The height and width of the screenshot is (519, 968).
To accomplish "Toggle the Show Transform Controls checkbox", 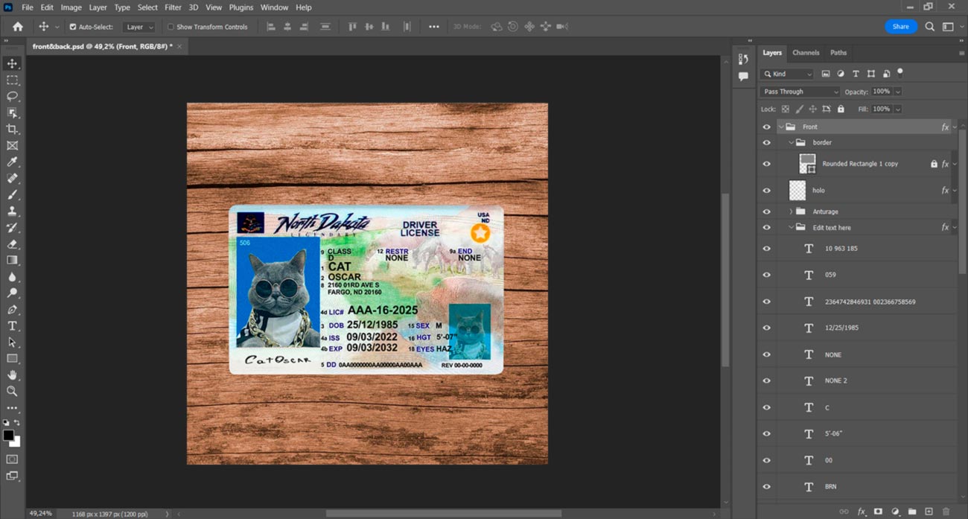I will (171, 27).
